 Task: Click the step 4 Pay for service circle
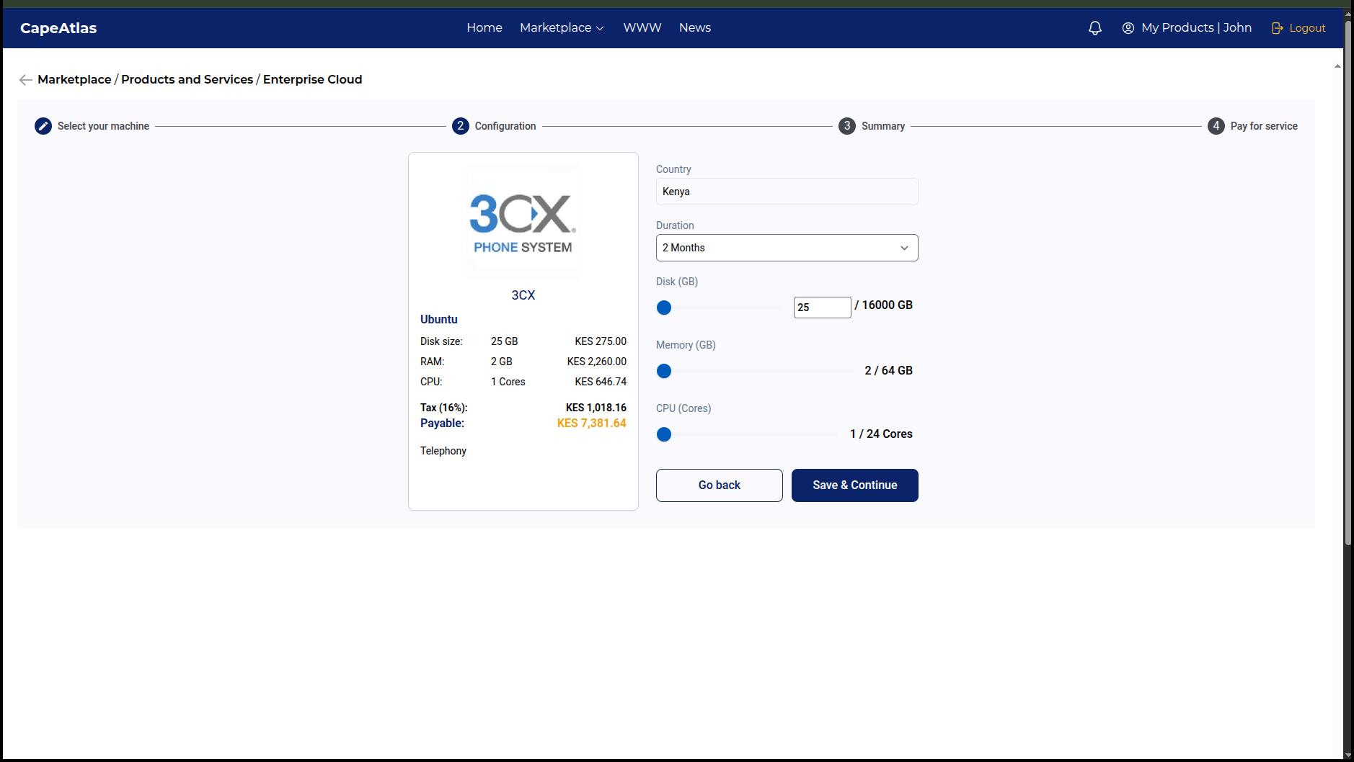(1216, 126)
